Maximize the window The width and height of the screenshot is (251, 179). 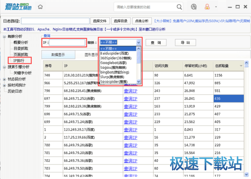(x=238, y=7)
